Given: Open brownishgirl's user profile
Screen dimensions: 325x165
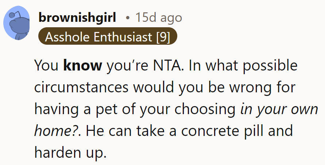Looking at the screenshot, I should click(77, 17).
